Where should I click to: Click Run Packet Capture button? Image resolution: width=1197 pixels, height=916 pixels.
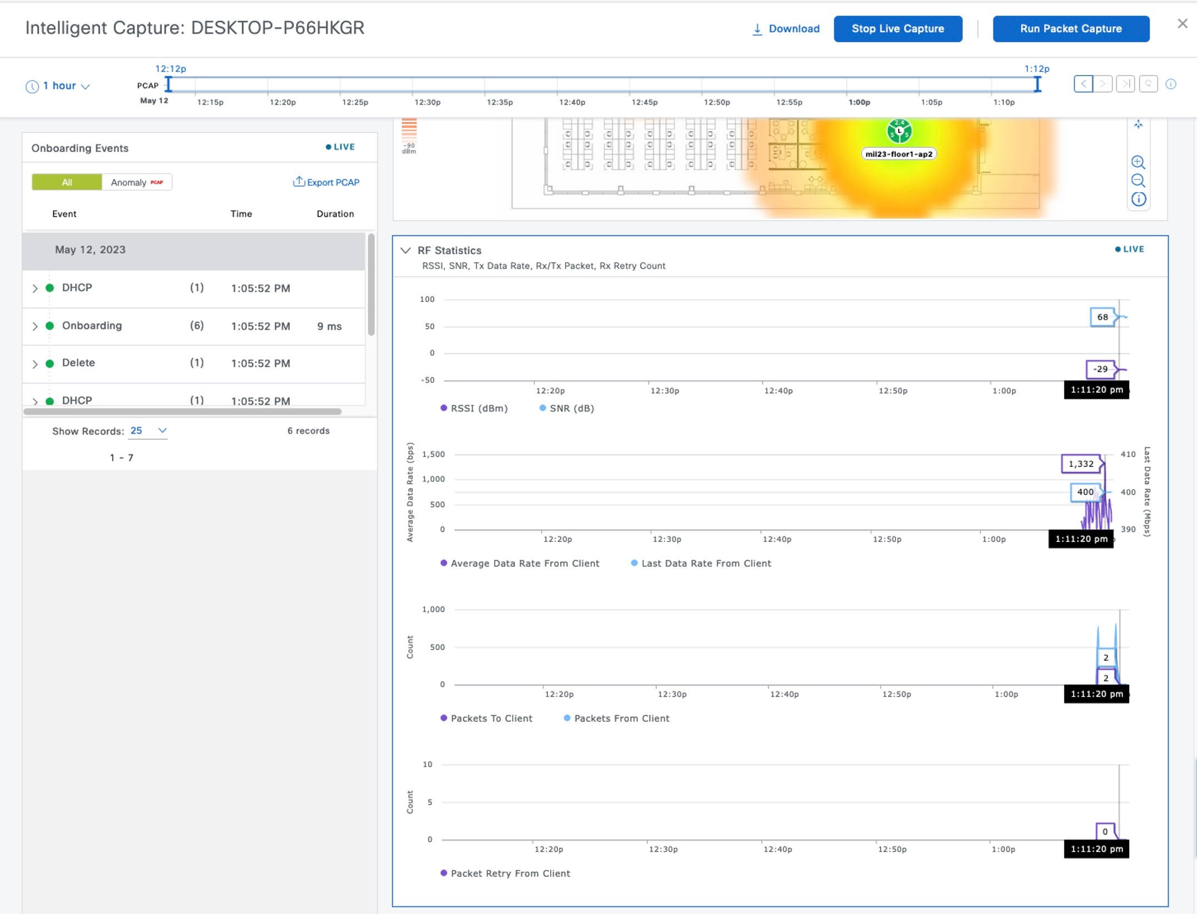[1070, 29]
